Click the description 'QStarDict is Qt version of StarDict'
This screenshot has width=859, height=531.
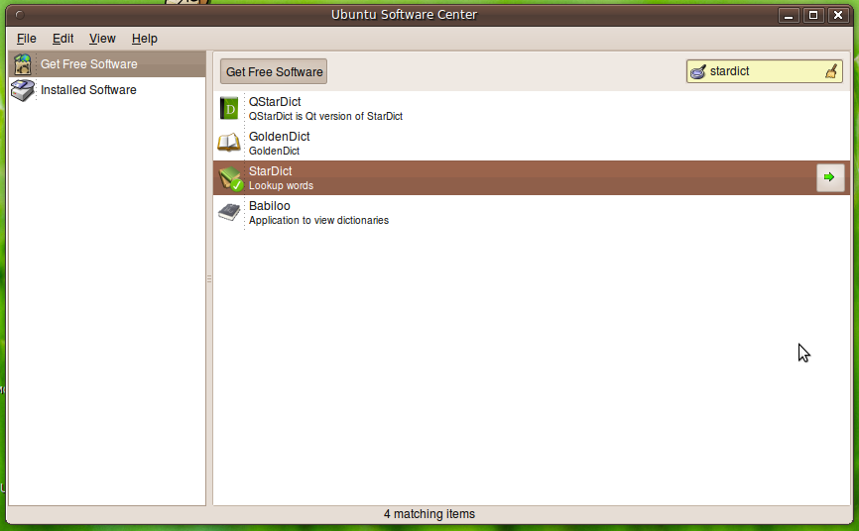click(326, 116)
